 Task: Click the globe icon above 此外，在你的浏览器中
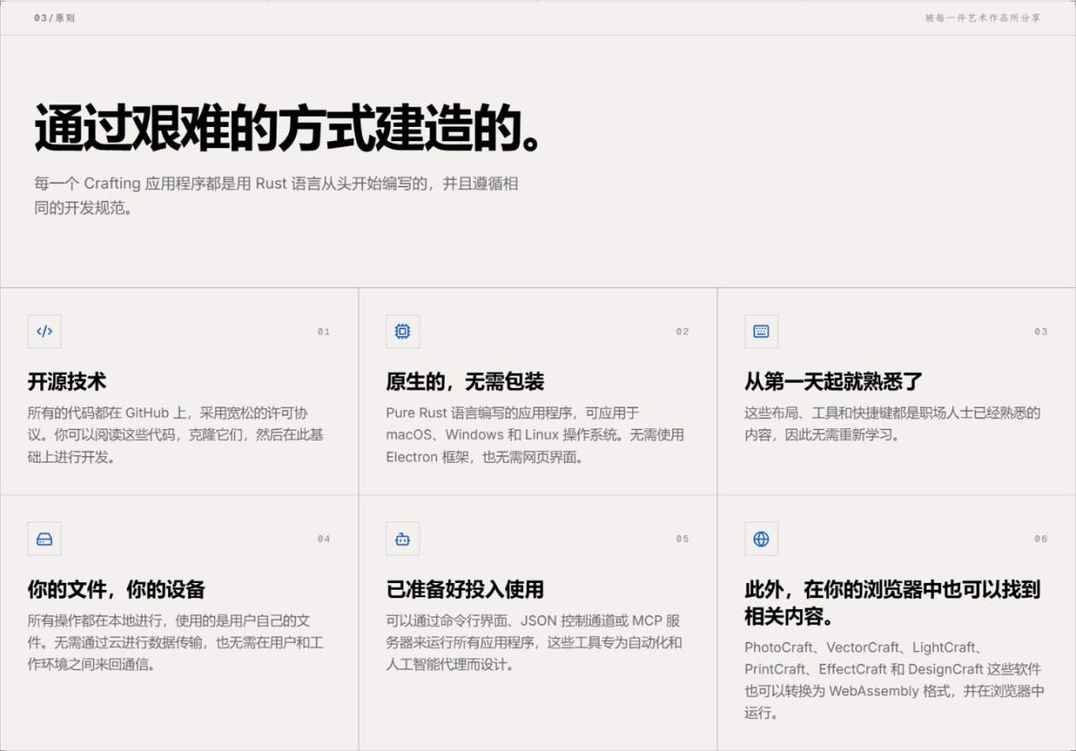pos(762,539)
